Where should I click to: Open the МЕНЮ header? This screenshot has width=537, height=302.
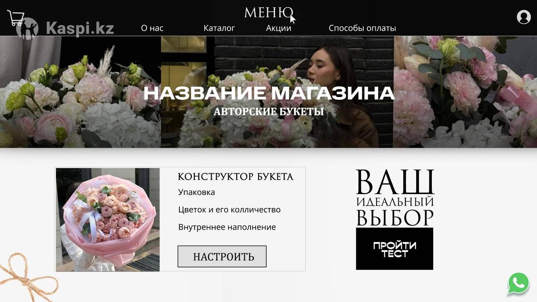point(268,12)
